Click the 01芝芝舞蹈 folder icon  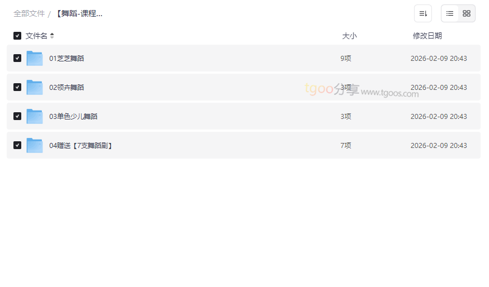[x=35, y=58]
